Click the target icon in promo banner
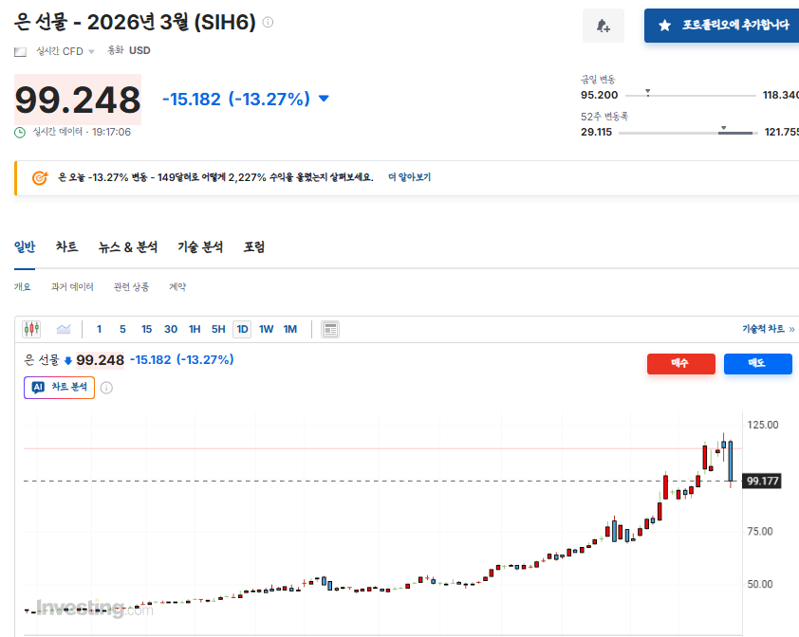799x637 pixels. click(40, 177)
